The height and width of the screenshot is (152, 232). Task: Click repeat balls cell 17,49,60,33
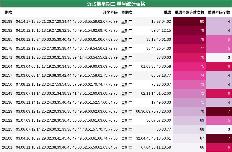(161, 102)
